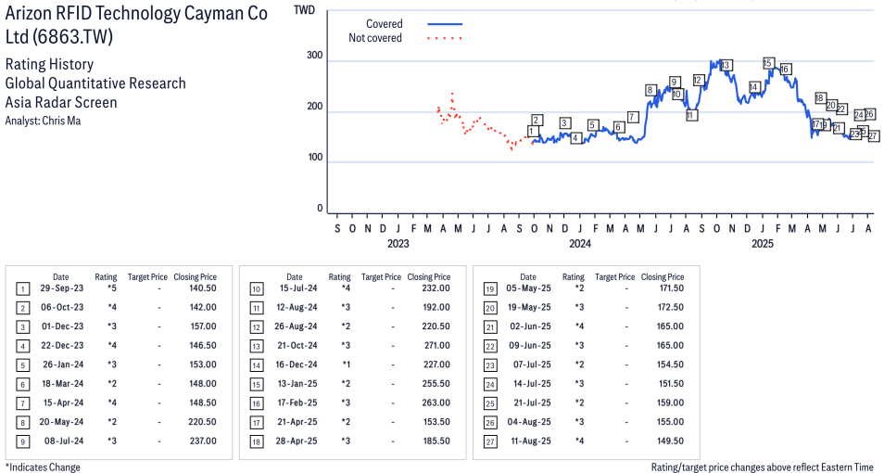Click closing price 271.00
This screenshot has height=473, width=884.
[x=437, y=345]
